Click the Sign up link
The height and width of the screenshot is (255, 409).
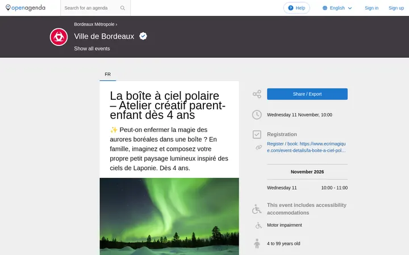396,8
